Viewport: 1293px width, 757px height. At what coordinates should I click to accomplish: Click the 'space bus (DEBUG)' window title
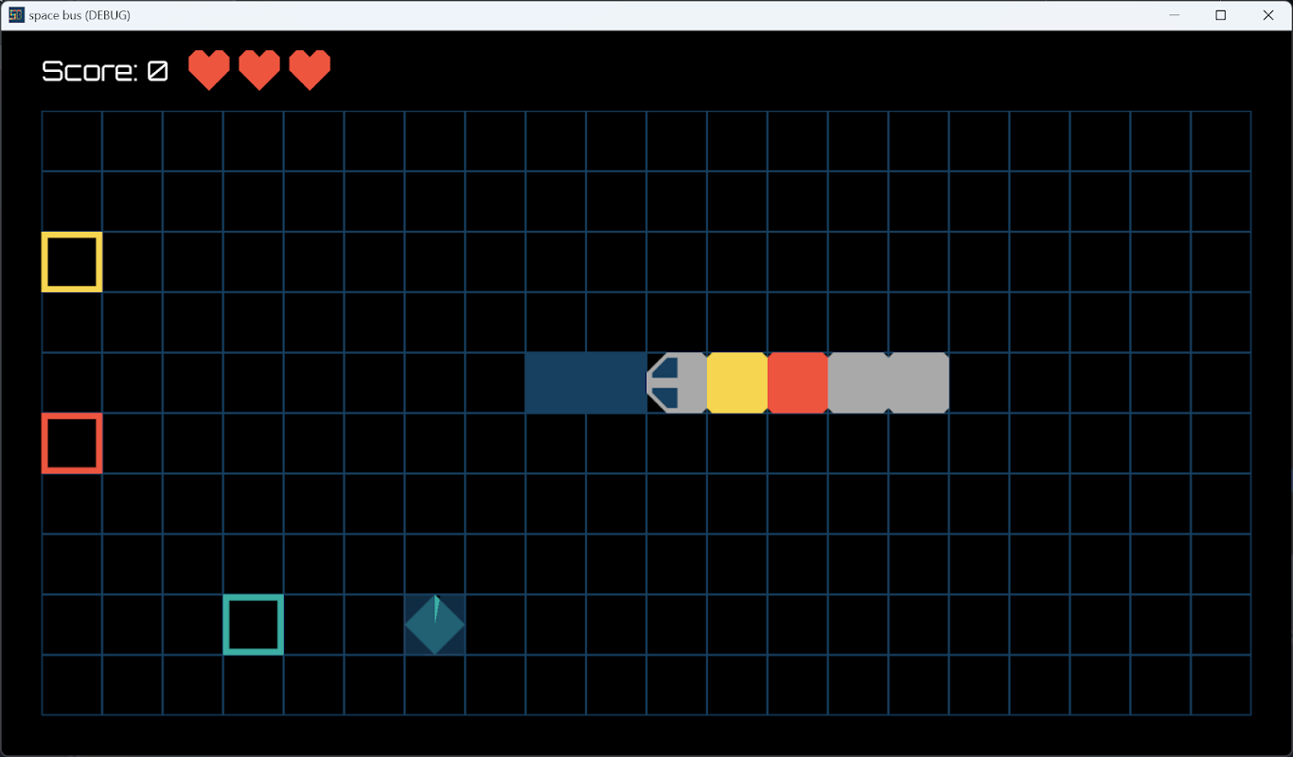[80, 15]
